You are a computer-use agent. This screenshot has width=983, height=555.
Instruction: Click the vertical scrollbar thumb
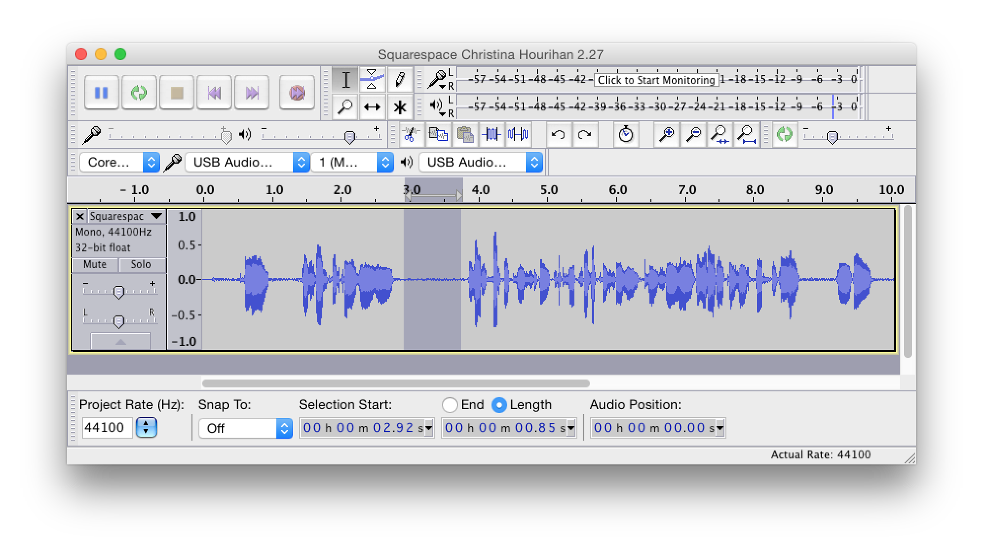point(908,281)
